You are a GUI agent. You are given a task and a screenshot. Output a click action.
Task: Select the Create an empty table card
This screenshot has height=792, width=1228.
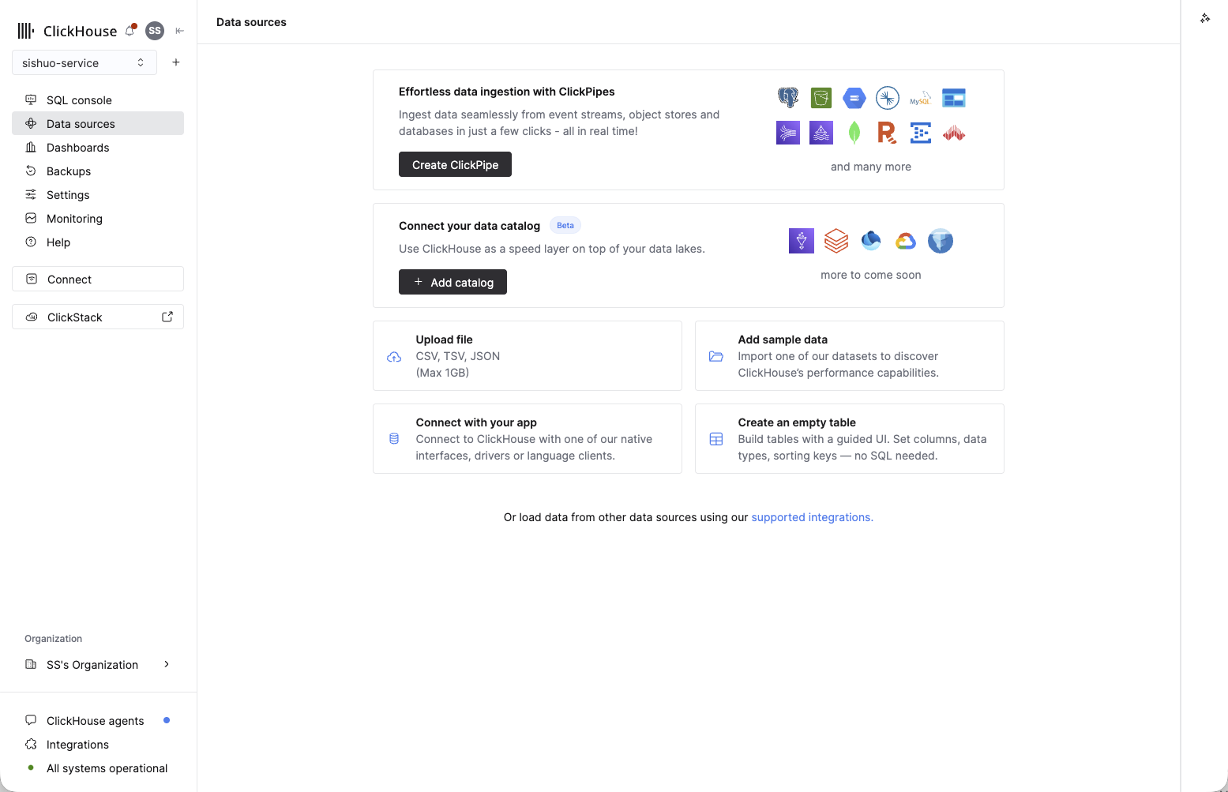coord(850,438)
